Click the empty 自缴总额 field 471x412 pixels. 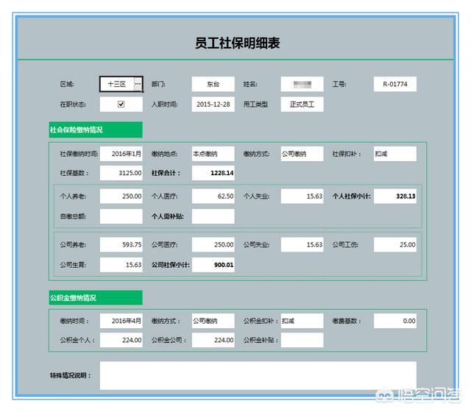point(121,216)
